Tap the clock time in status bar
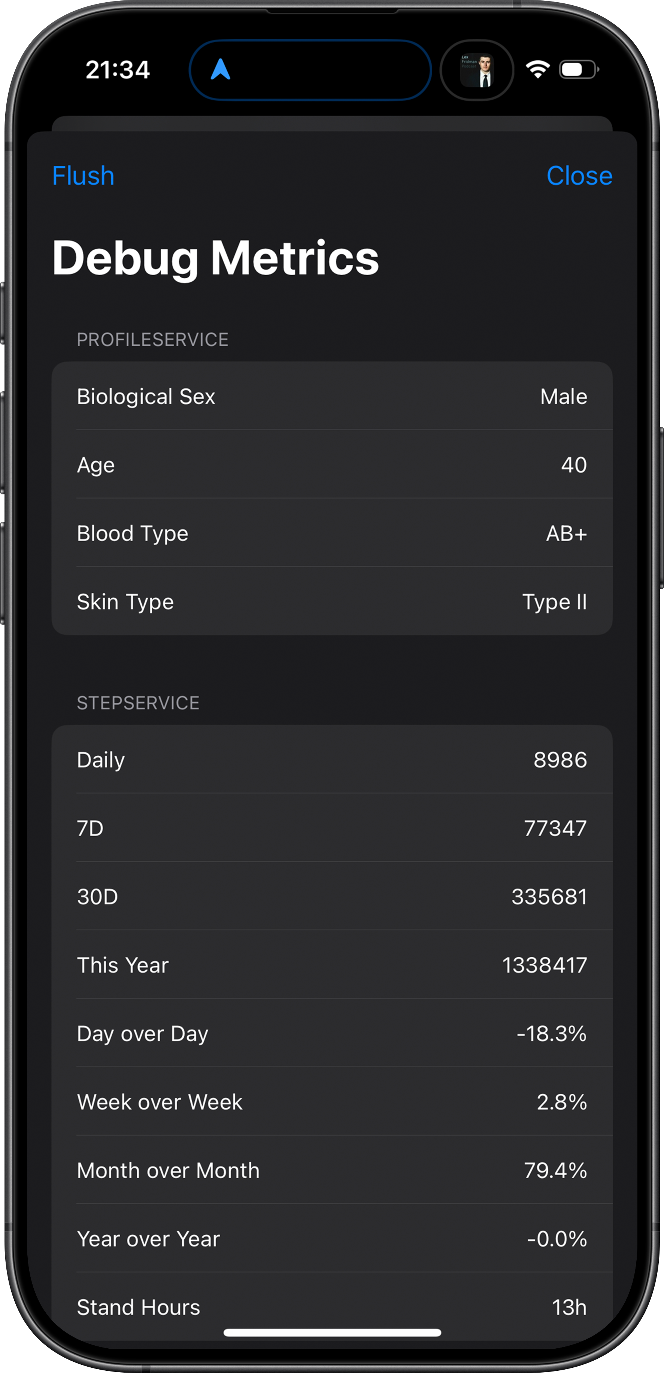The width and height of the screenshot is (664, 1373). coord(118,70)
